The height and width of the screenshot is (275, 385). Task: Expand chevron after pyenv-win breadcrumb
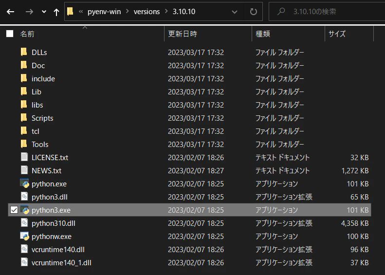[128, 11]
